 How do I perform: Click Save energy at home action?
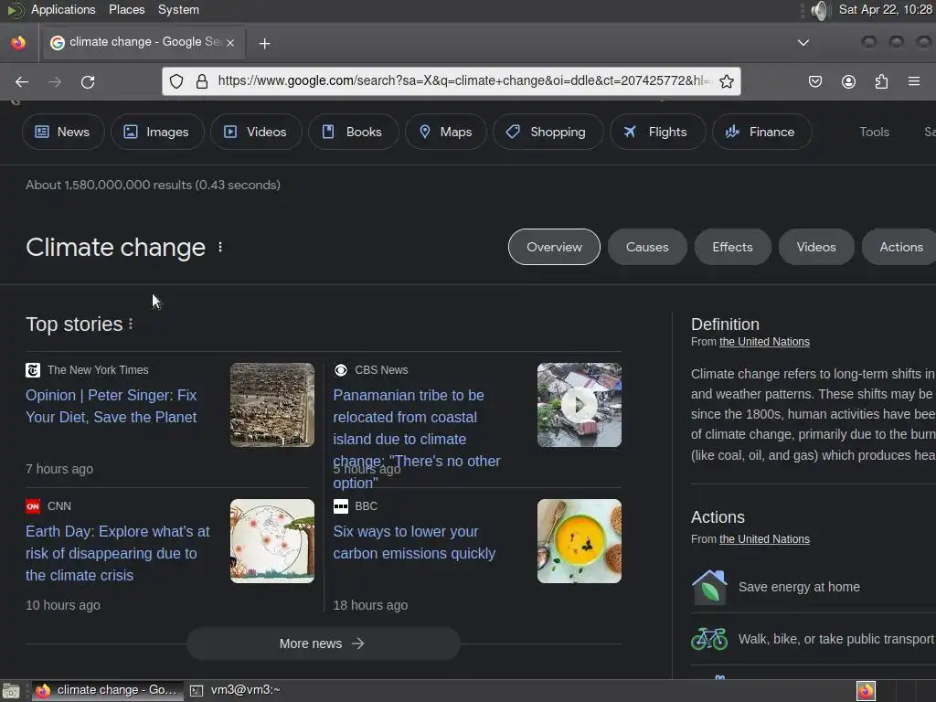click(799, 587)
